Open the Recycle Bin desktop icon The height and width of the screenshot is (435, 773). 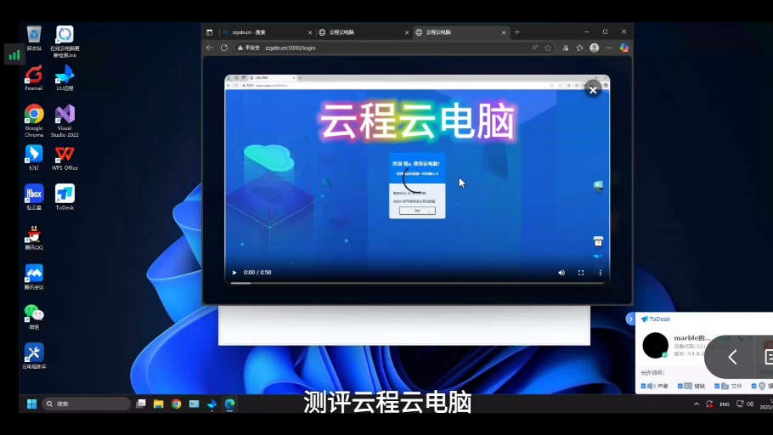[x=34, y=38]
